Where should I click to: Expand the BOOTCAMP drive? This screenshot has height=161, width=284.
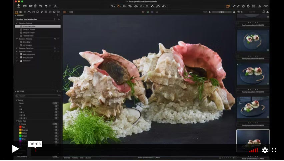pyautogui.click(x=17, y=57)
